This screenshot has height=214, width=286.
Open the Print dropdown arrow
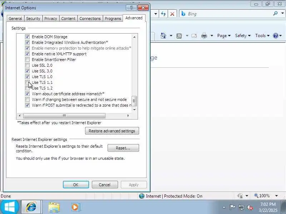coord(212,36)
